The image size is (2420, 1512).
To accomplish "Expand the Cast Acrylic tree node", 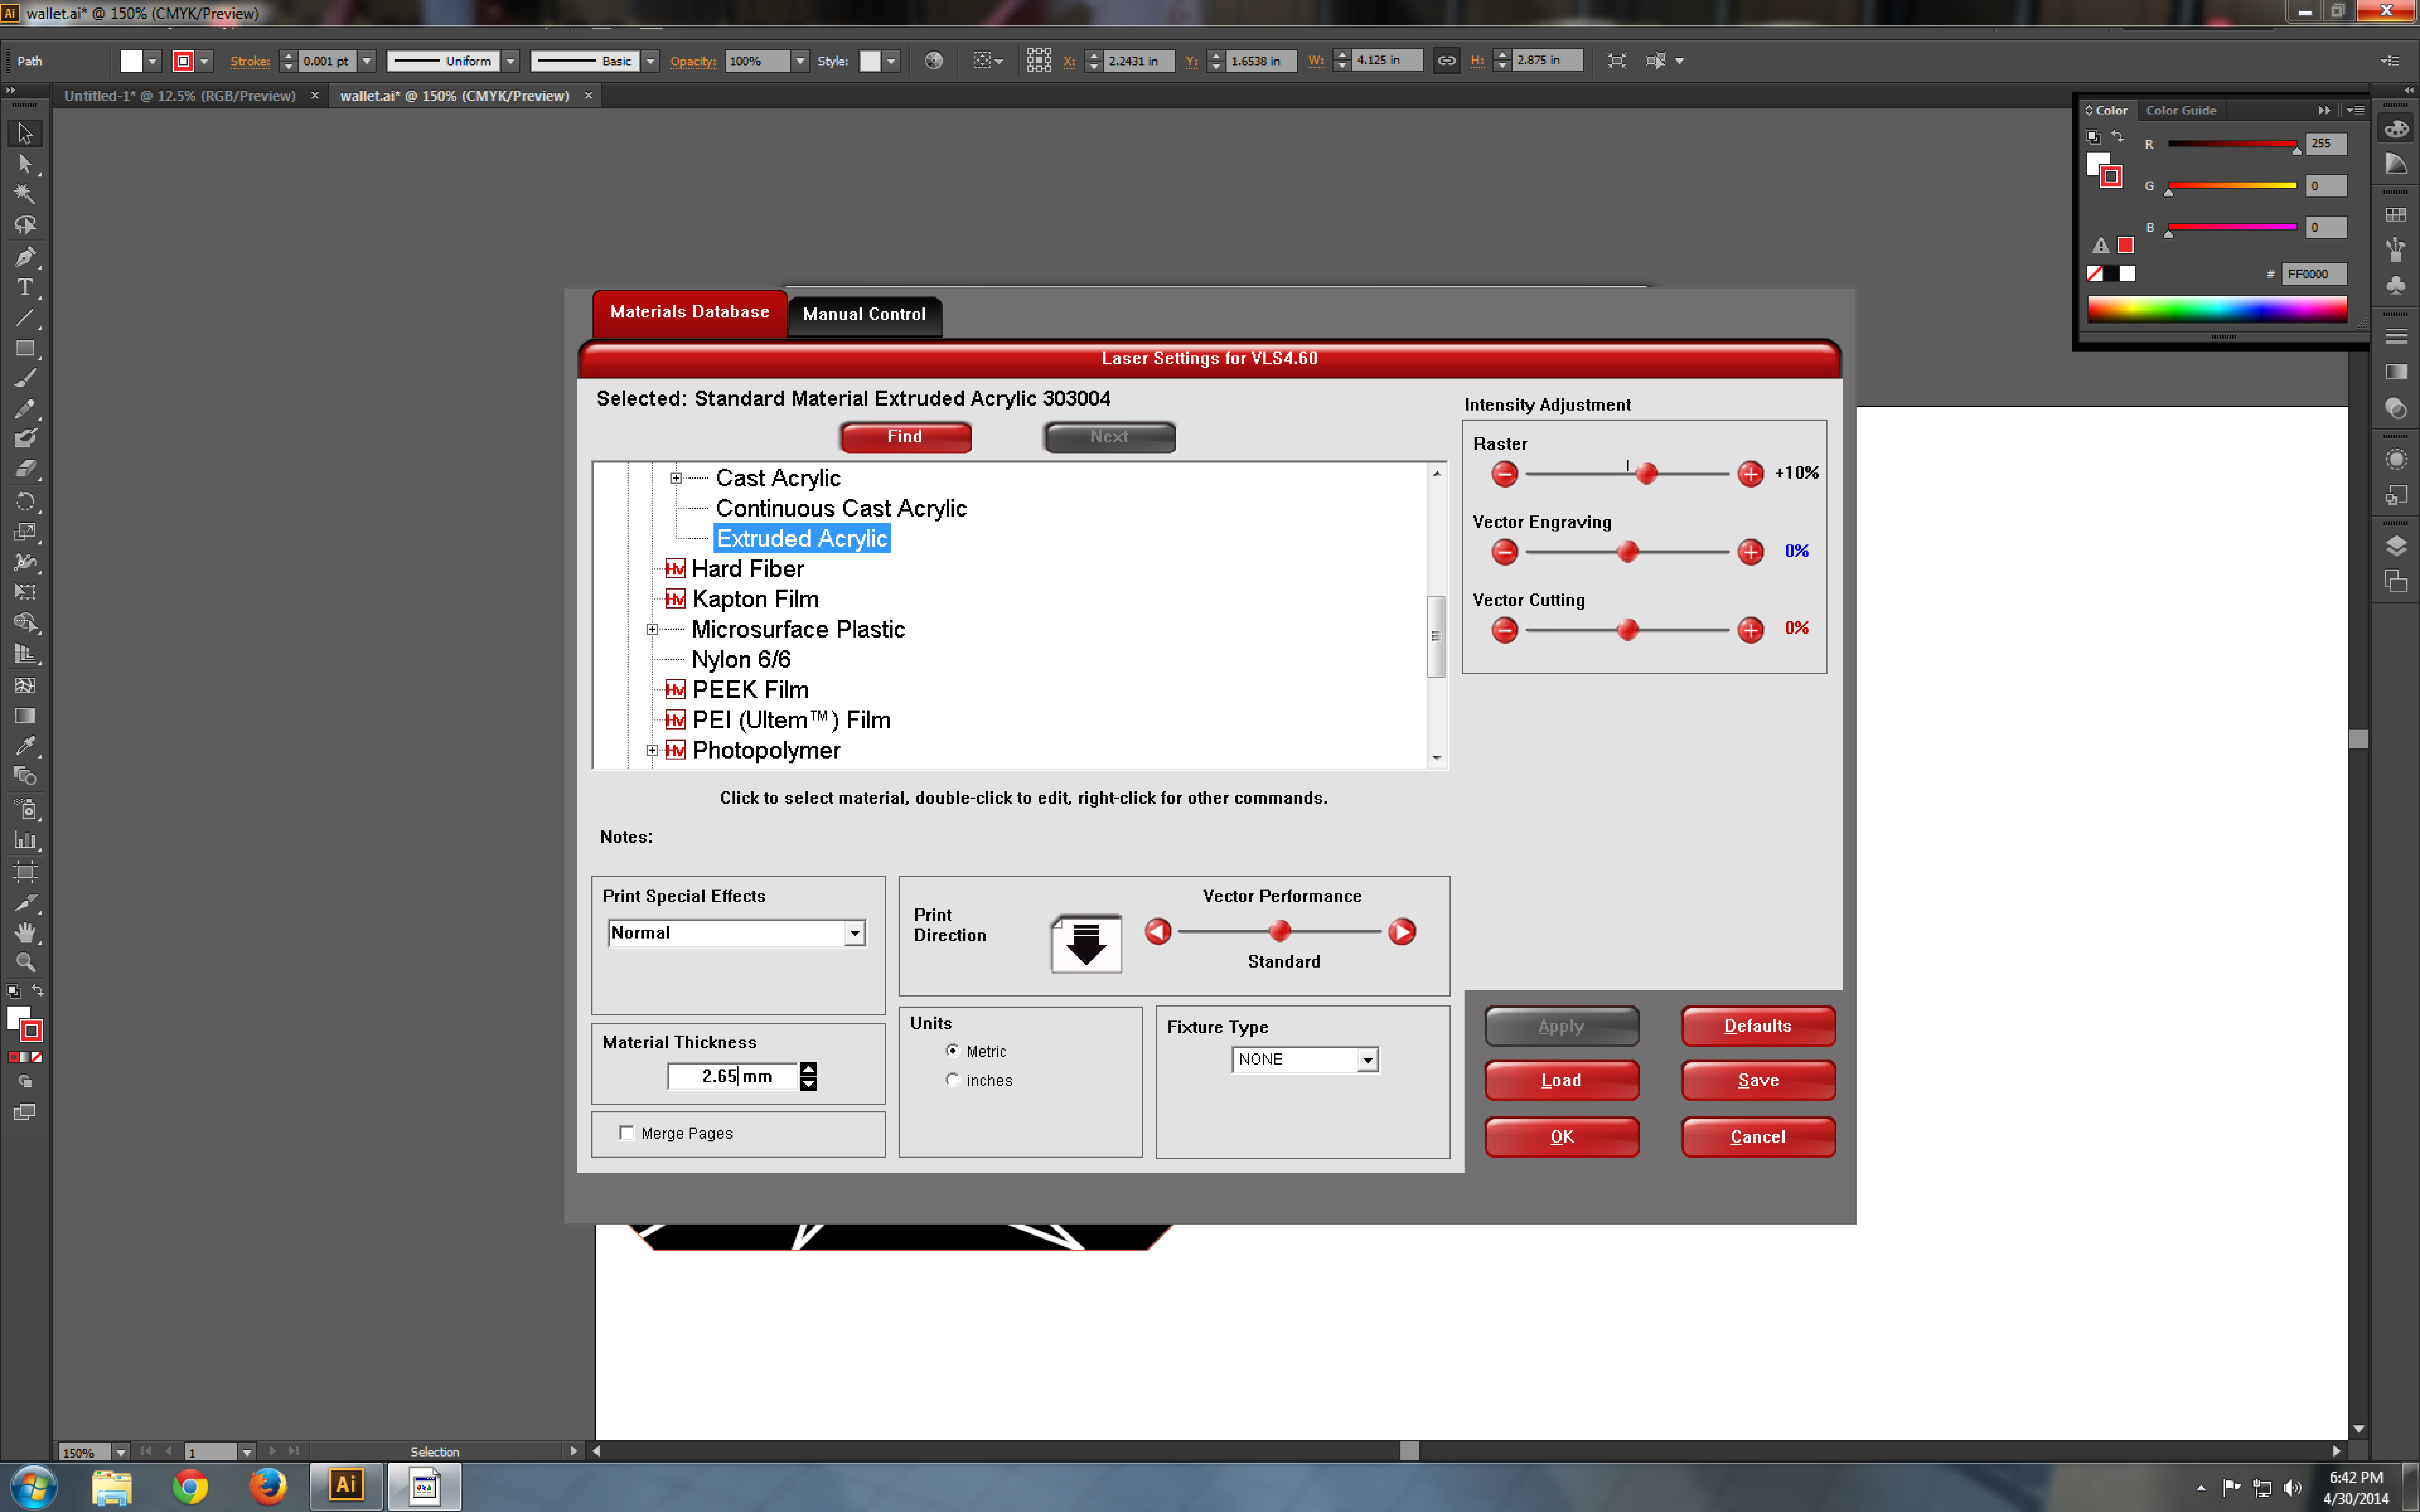I will pos(676,478).
